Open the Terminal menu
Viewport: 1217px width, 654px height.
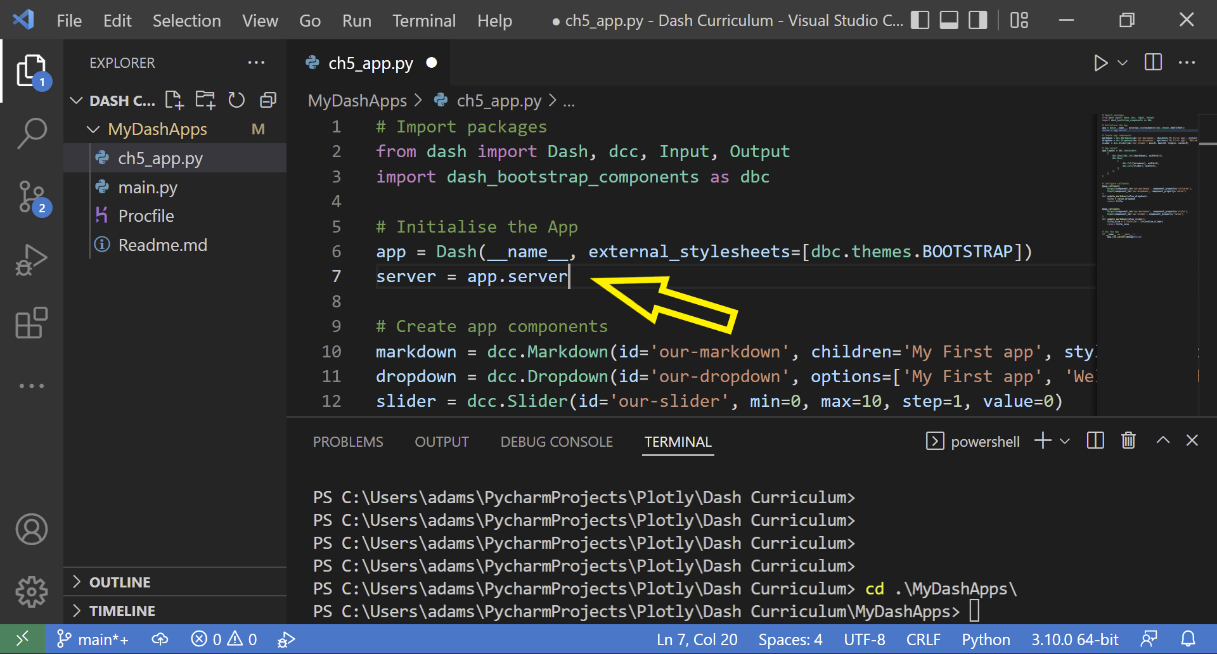pyautogui.click(x=423, y=21)
